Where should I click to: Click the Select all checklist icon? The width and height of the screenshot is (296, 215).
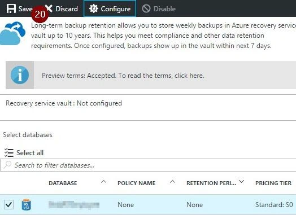(x=9, y=152)
